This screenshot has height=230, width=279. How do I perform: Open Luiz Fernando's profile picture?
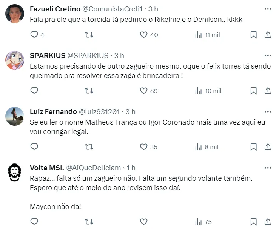click(x=15, y=116)
